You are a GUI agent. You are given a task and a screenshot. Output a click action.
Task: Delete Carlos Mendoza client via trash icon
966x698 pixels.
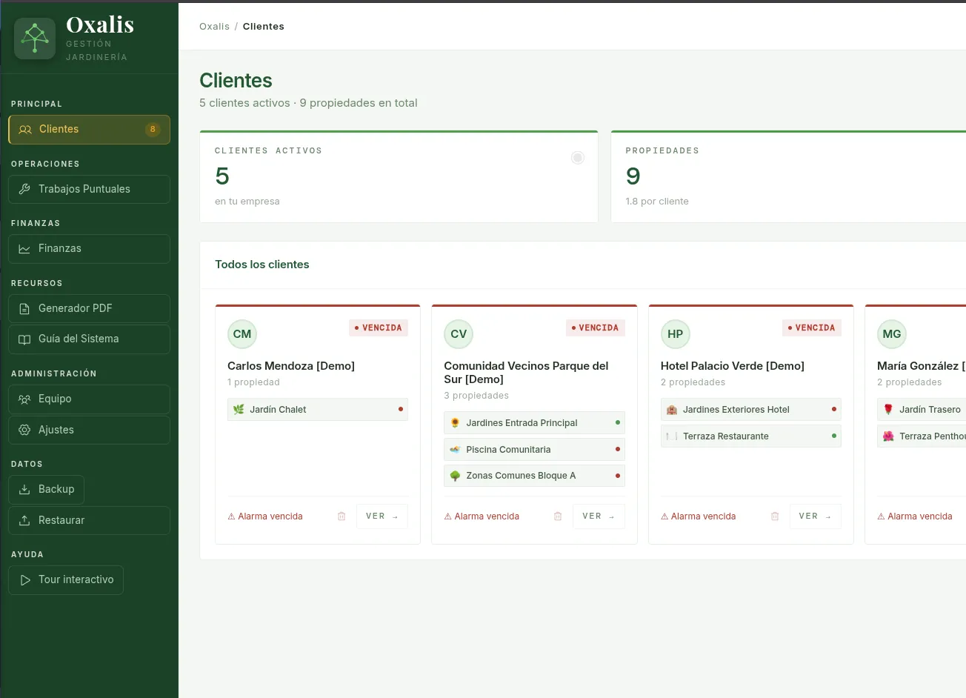(342, 516)
